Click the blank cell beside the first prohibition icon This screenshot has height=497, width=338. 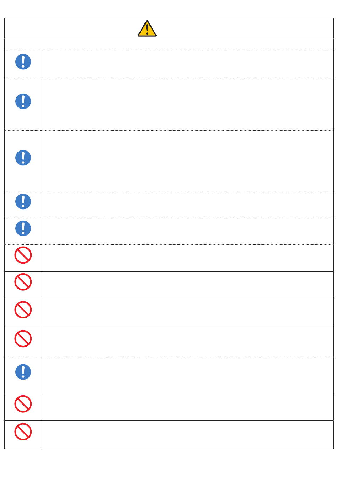pyautogui.click(x=187, y=258)
